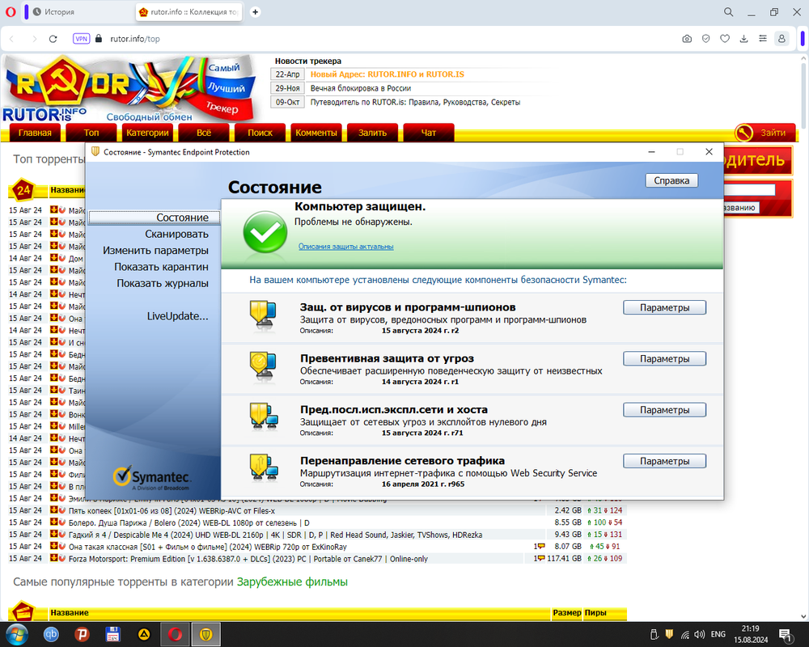Open Топ tab on rutor site
Viewport: 809px width, 647px height.
(91, 133)
